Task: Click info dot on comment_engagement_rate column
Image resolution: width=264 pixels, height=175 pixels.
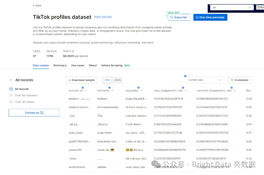Action: (x=232, y=88)
